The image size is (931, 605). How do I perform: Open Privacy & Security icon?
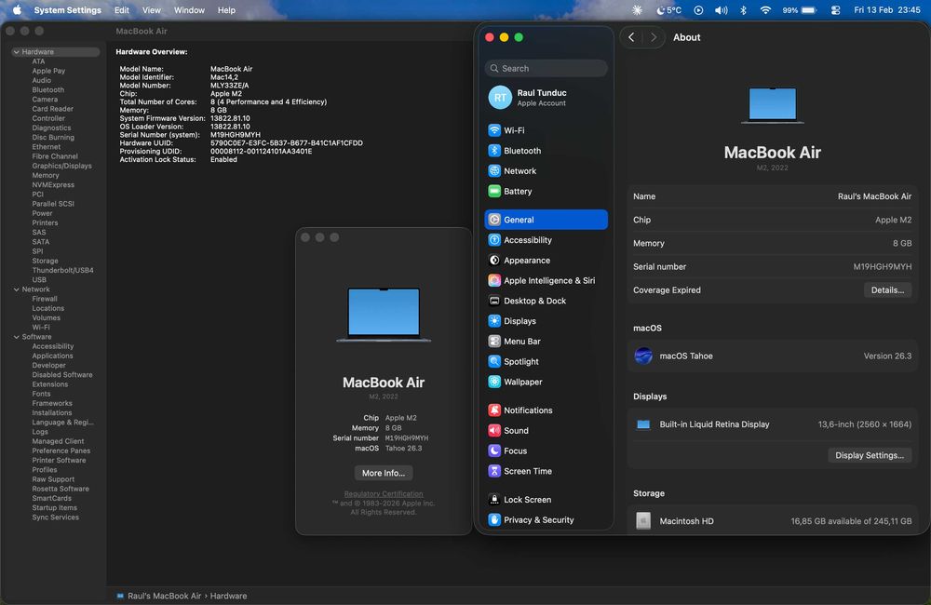click(x=494, y=520)
